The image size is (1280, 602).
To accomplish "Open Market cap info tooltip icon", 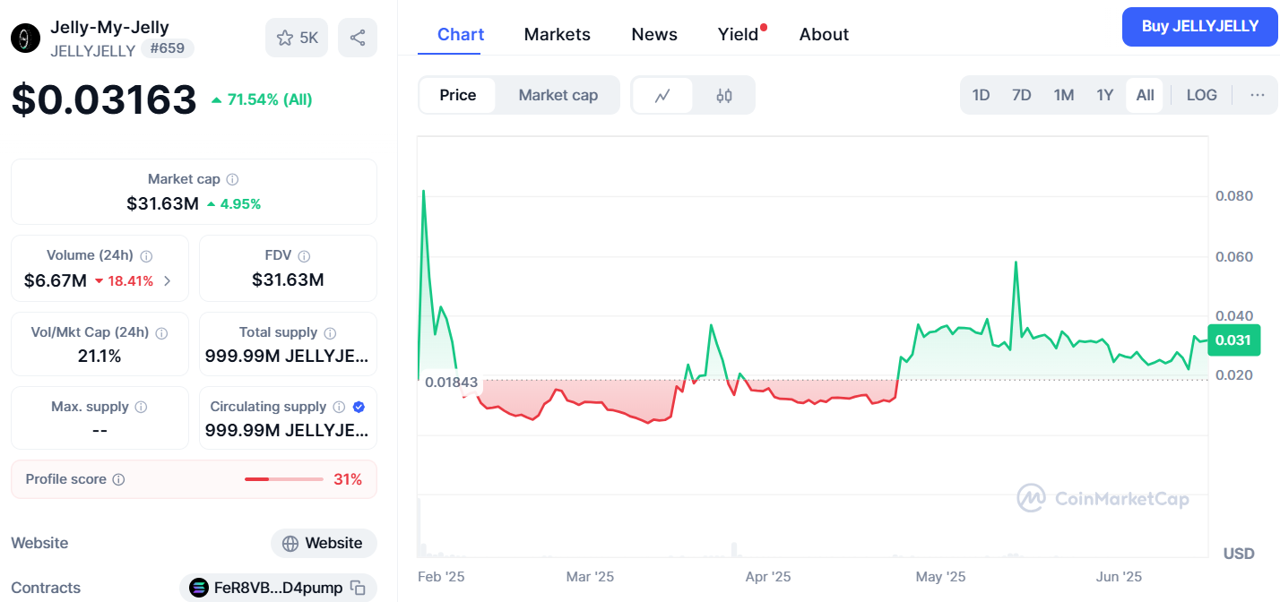I will [x=232, y=179].
